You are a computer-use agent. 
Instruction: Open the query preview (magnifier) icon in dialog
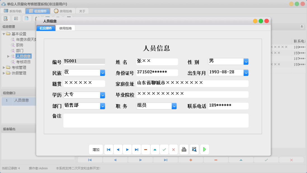pos(194,149)
